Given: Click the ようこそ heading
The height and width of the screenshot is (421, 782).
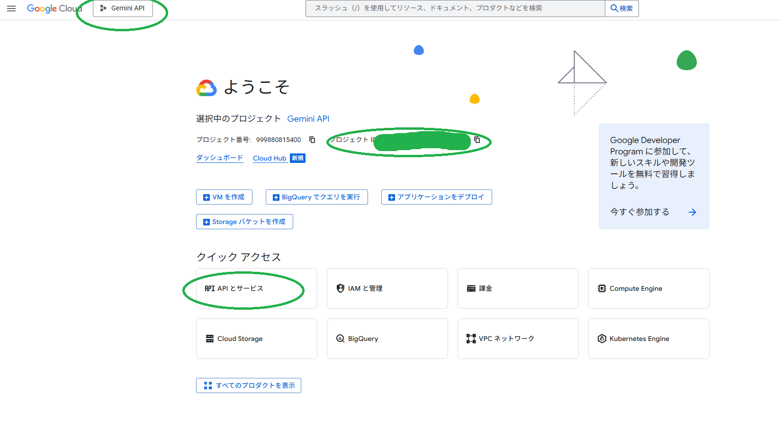Looking at the screenshot, I should pyautogui.click(x=256, y=87).
